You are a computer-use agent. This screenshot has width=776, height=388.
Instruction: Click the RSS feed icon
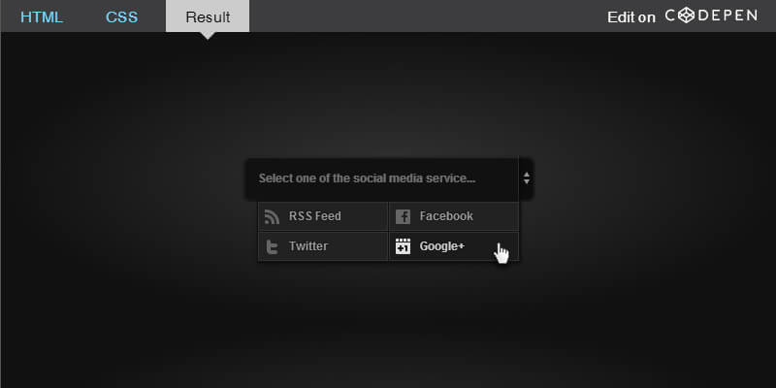tap(272, 216)
